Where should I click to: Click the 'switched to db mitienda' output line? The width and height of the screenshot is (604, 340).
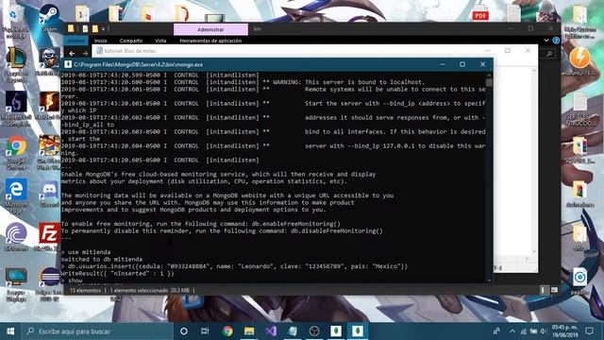[x=102, y=259]
